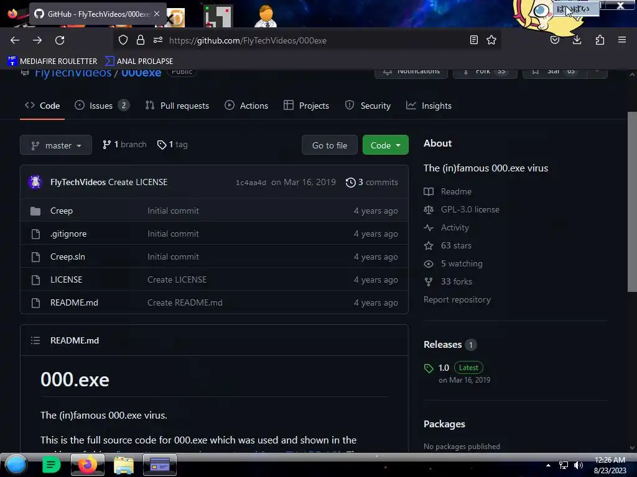The width and height of the screenshot is (637, 477).
Task: Reload the GitHub page
Action: tap(60, 40)
